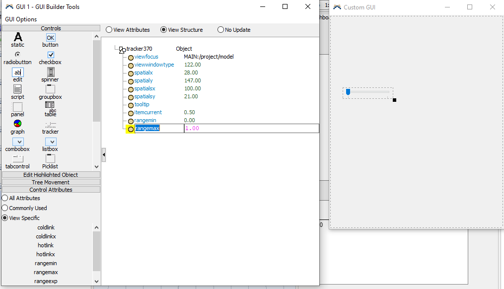This screenshot has height=289, width=504.
Task: Pick the OK button control icon
Action: 50,37
